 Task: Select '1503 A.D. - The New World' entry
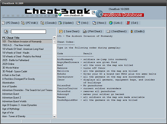[27, 45]
